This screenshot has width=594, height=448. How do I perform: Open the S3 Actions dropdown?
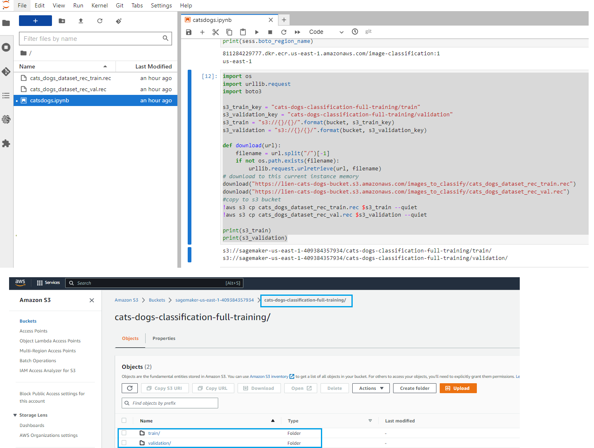click(371, 388)
